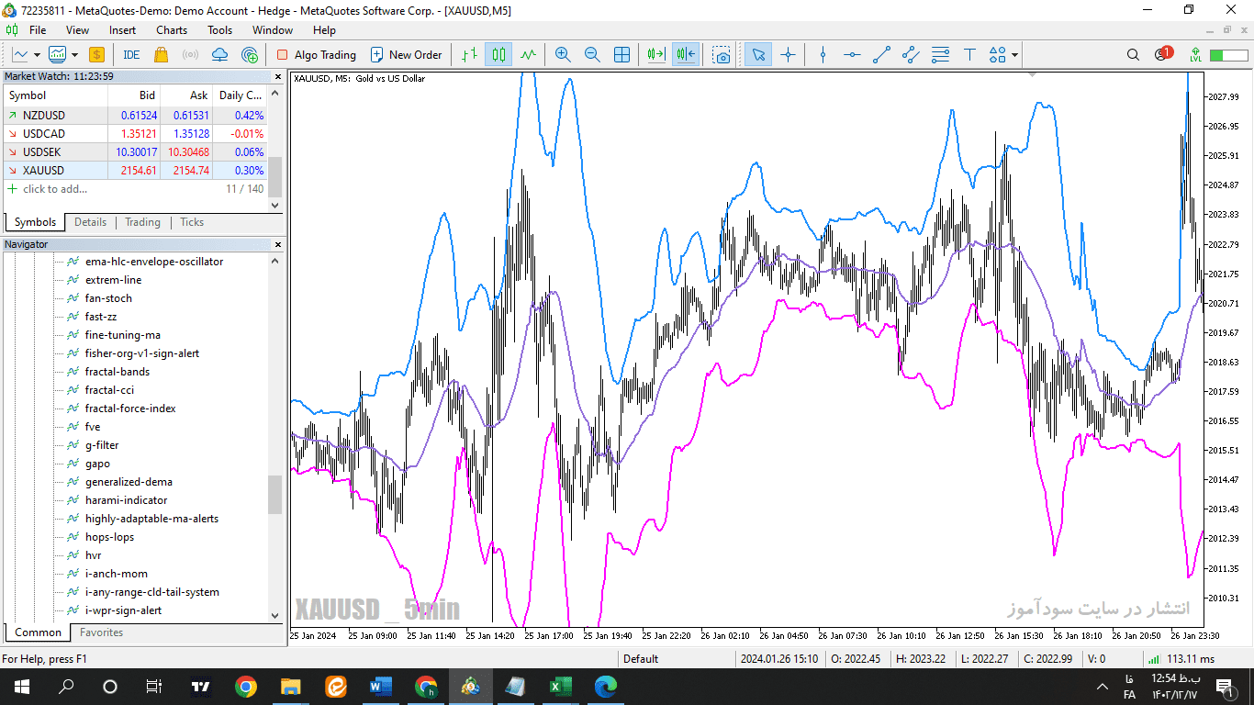Switch chart to bar chart mode
This screenshot has height=705, width=1254.
point(469,55)
